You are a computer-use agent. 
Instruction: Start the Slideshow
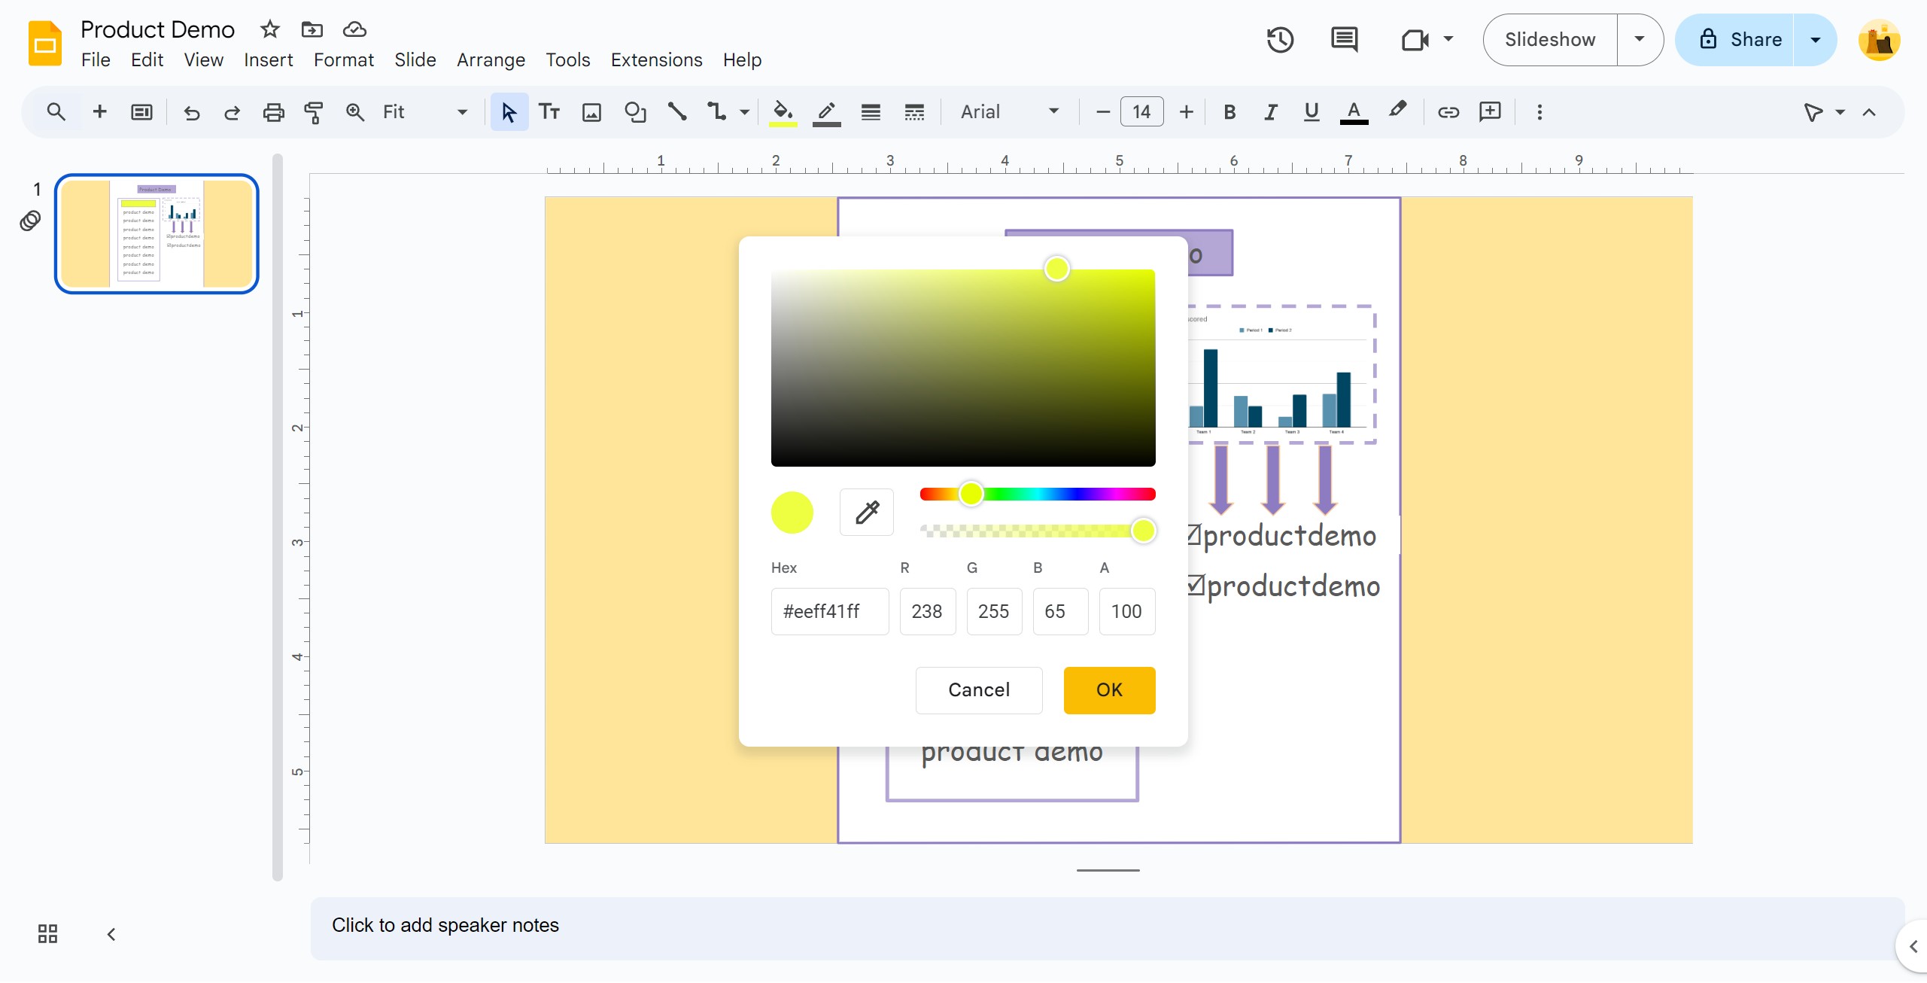(x=1550, y=40)
